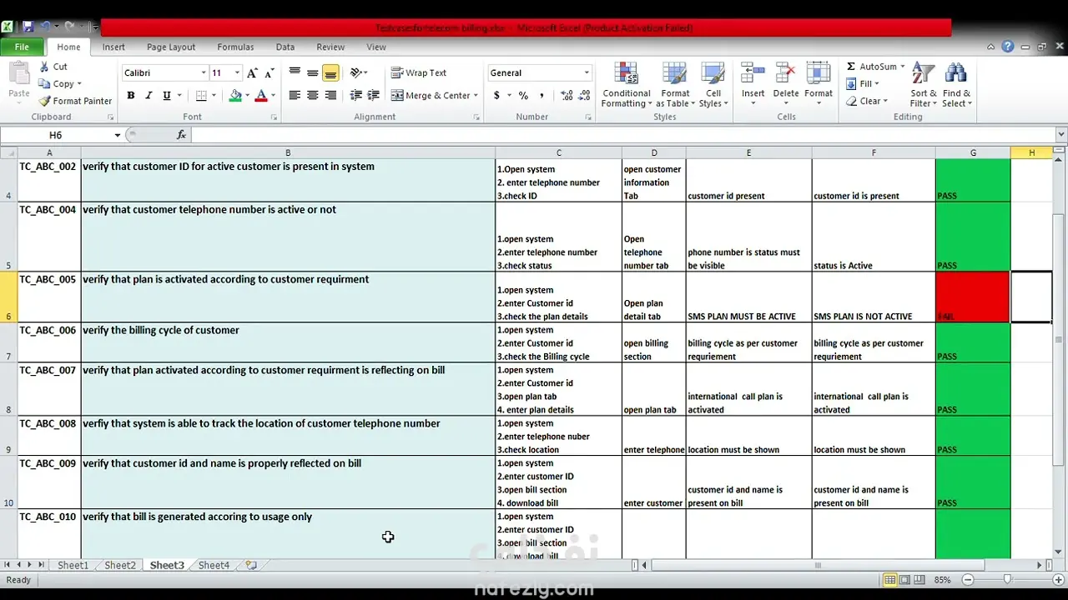This screenshot has height=600, width=1068.
Task: Switch to Sheet1 tab
Action: click(73, 565)
